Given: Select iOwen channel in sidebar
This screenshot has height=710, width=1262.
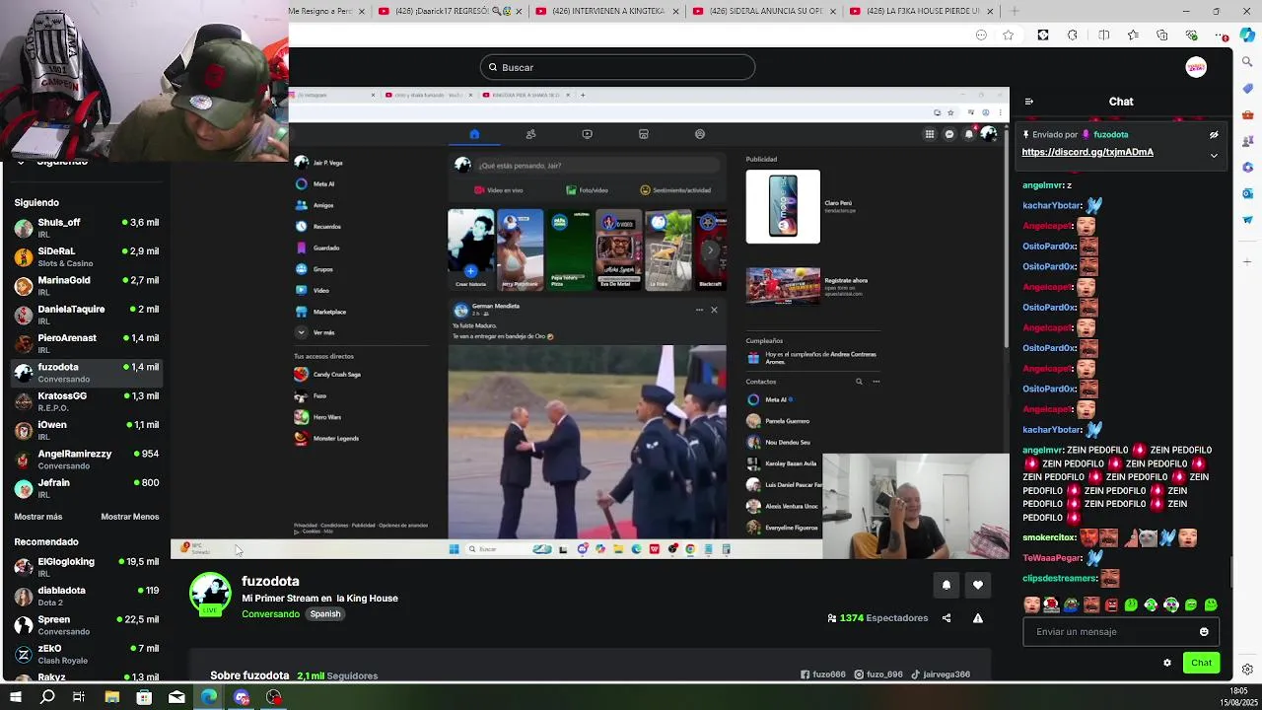Looking at the screenshot, I should 87,430.
